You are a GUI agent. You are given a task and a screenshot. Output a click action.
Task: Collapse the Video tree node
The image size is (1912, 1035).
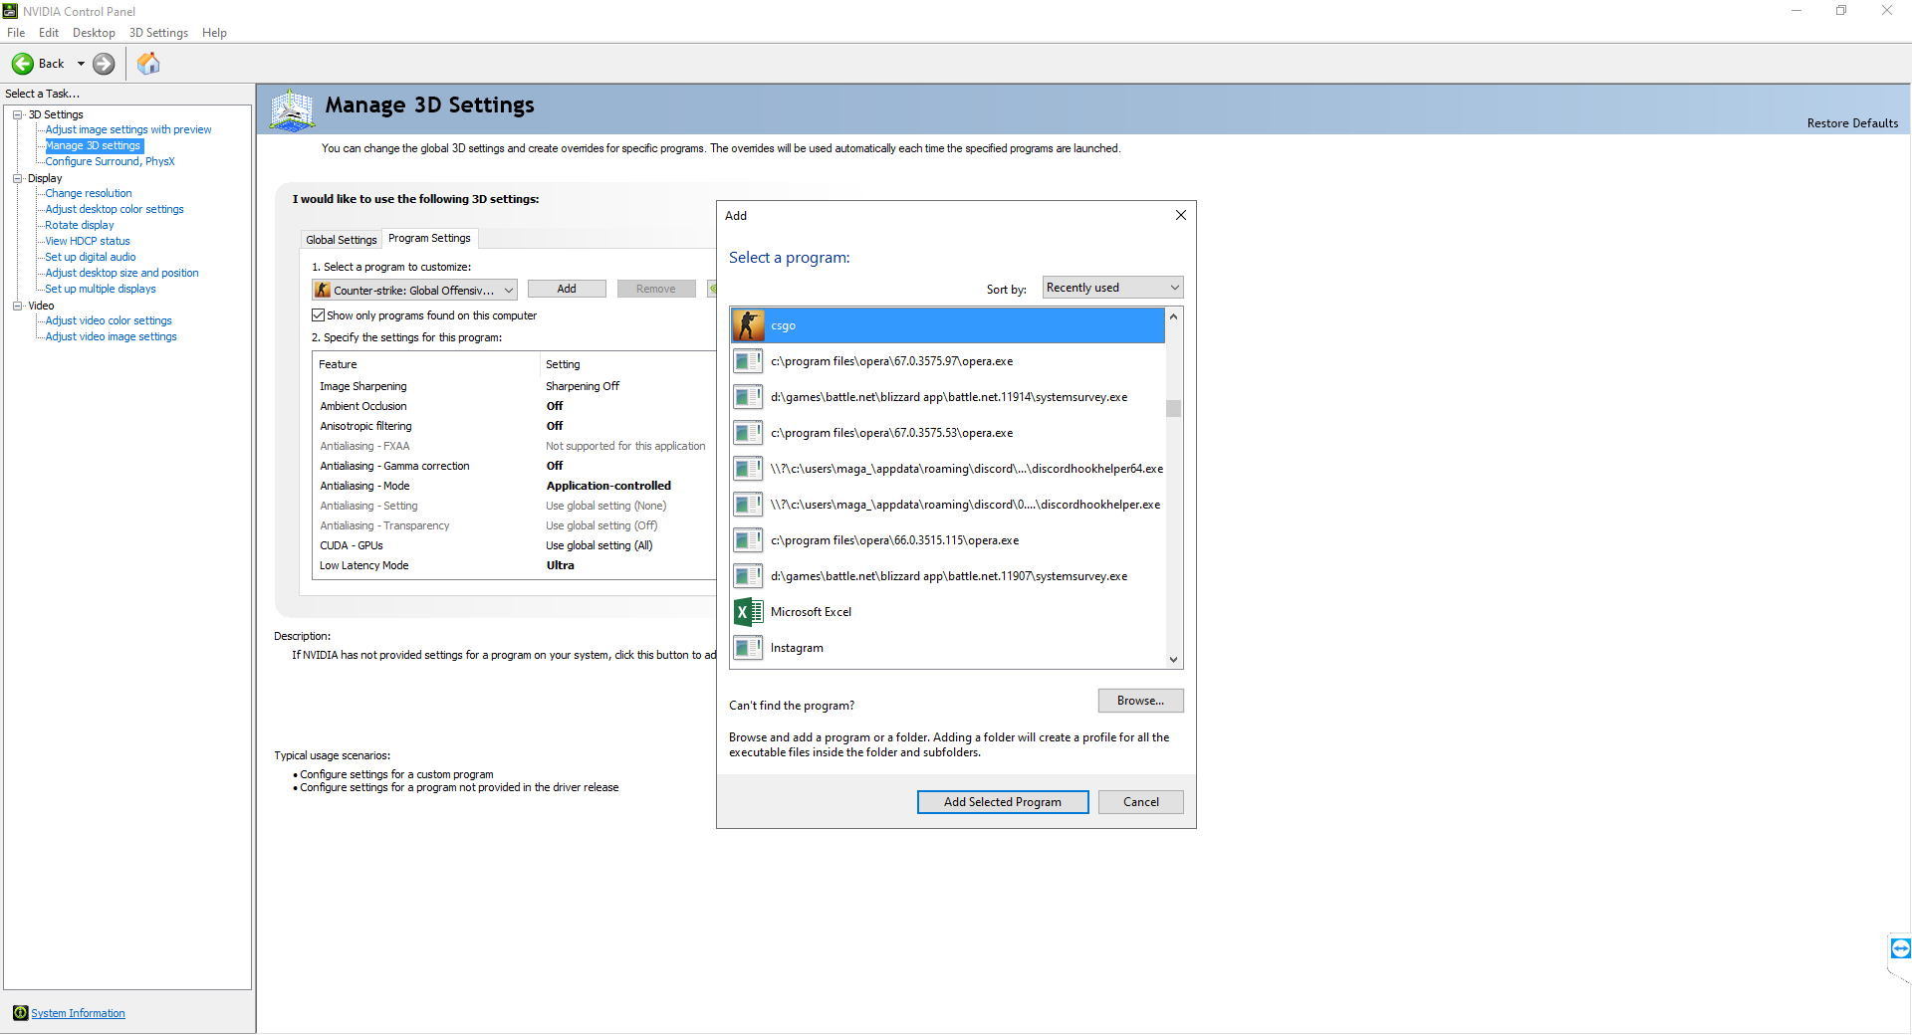[x=18, y=306]
